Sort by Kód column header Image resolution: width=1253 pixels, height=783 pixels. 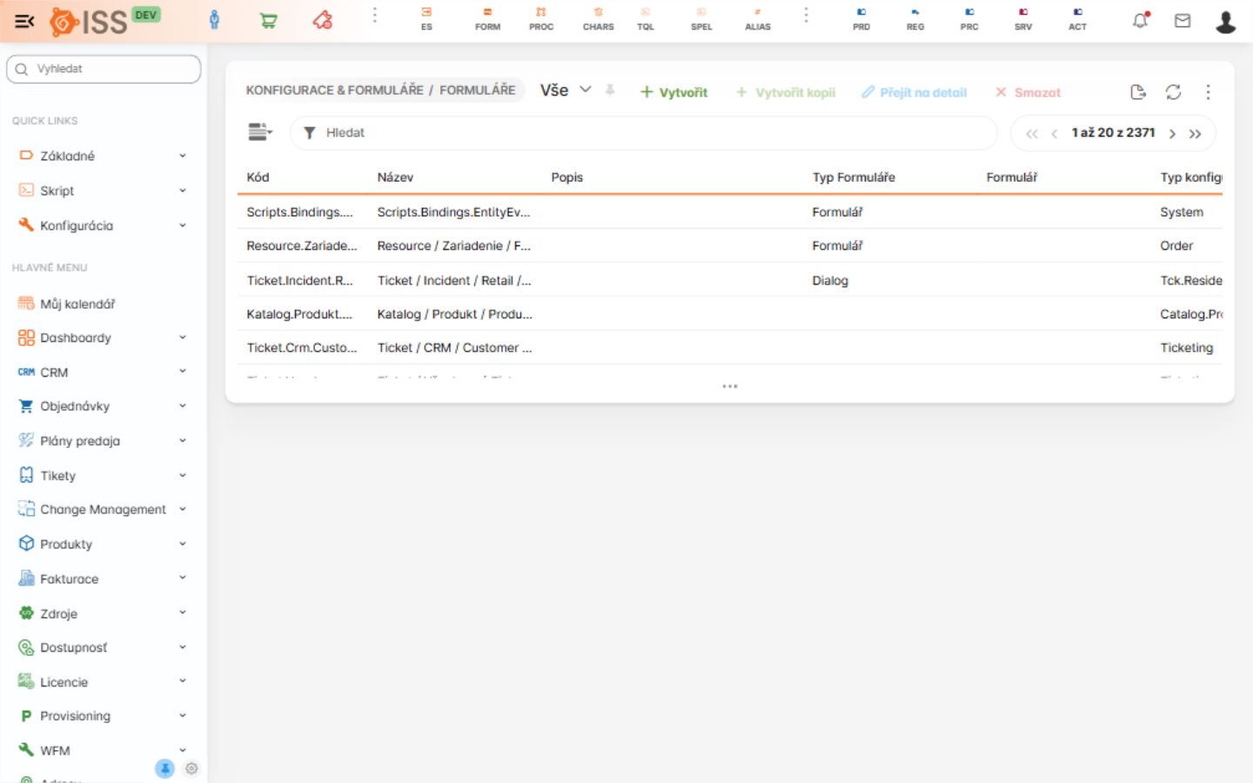click(x=258, y=177)
